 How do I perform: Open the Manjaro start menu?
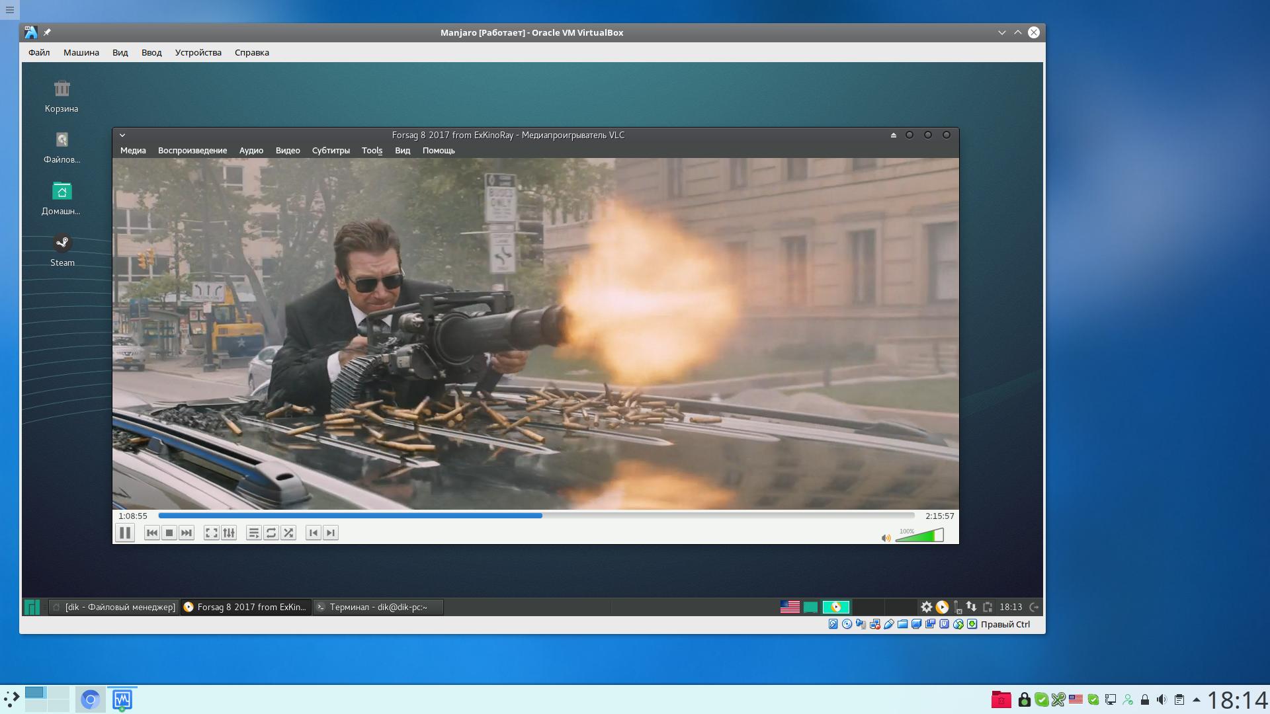(32, 607)
